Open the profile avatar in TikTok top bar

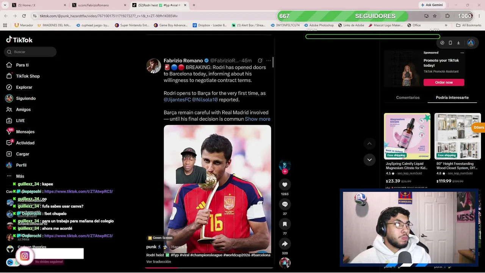point(471,43)
